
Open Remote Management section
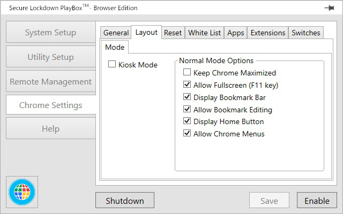[x=51, y=81]
